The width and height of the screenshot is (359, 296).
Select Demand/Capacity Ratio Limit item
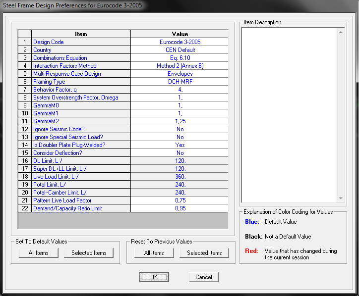click(x=81, y=208)
